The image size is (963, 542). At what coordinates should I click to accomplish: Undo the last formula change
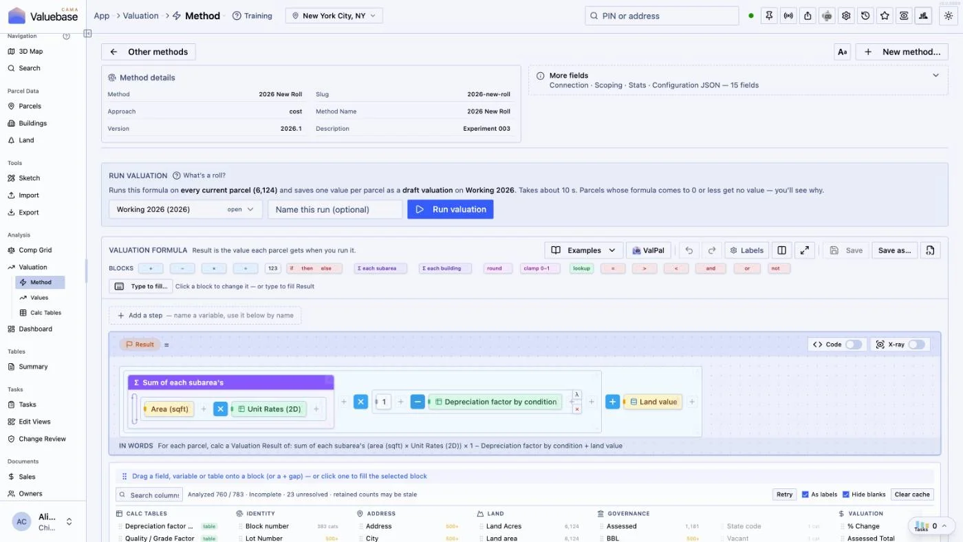(x=689, y=250)
